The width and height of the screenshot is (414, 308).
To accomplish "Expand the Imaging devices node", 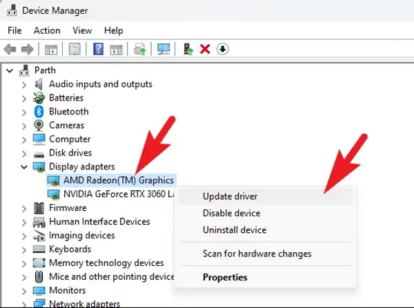I will click(24, 236).
